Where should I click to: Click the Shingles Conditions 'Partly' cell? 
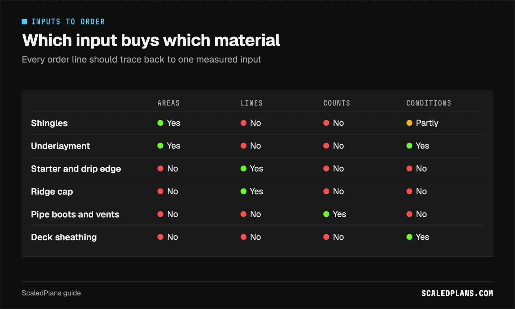[x=422, y=123]
